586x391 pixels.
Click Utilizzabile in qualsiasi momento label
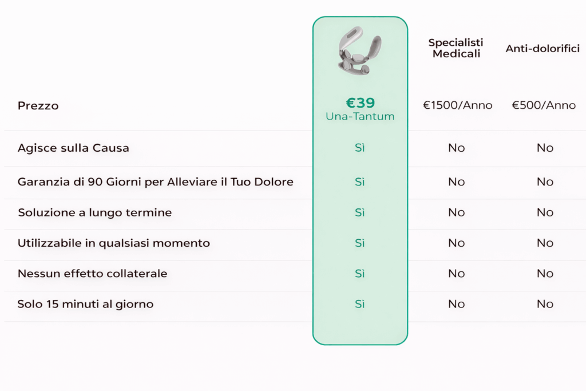point(113,243)
